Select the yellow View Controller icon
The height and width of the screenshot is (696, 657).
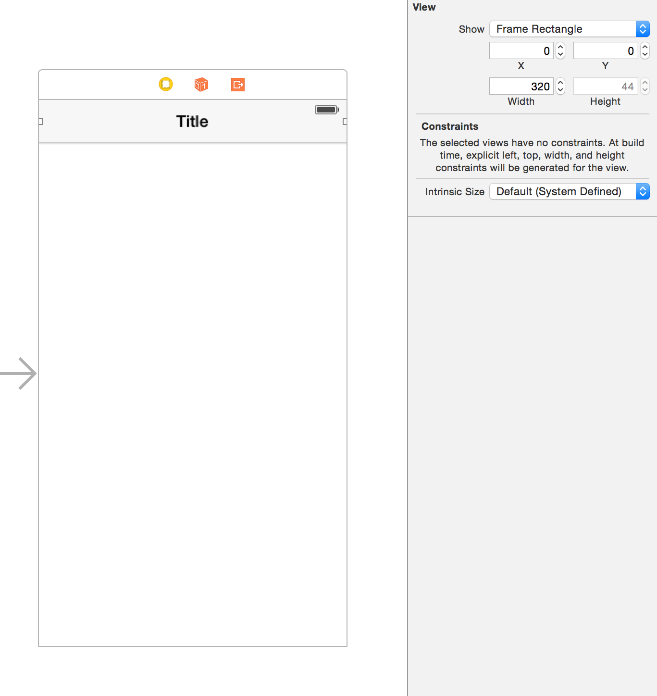(x=165, y=84)
